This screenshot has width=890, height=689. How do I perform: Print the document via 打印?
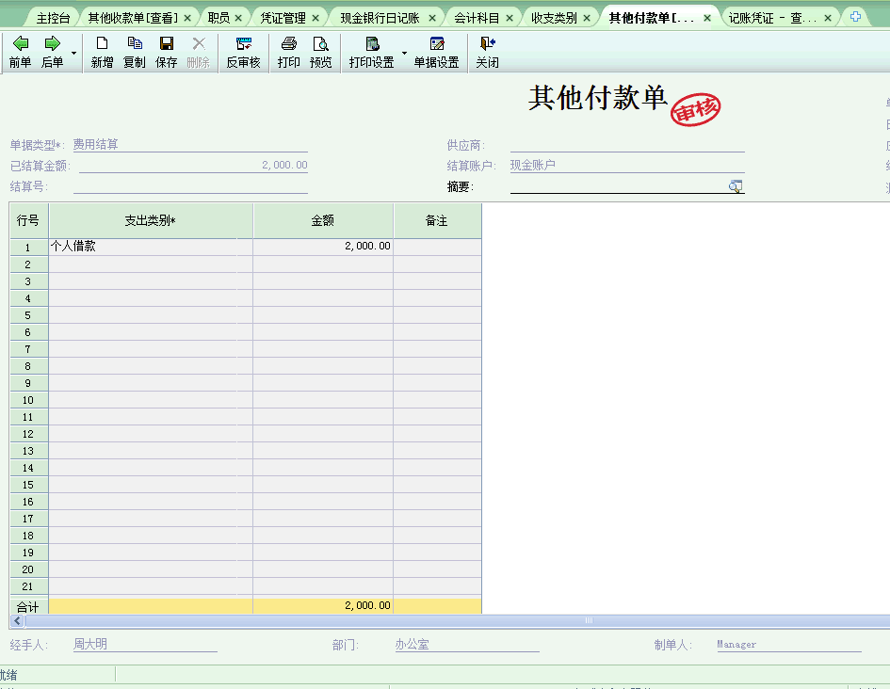coord(289,52)
